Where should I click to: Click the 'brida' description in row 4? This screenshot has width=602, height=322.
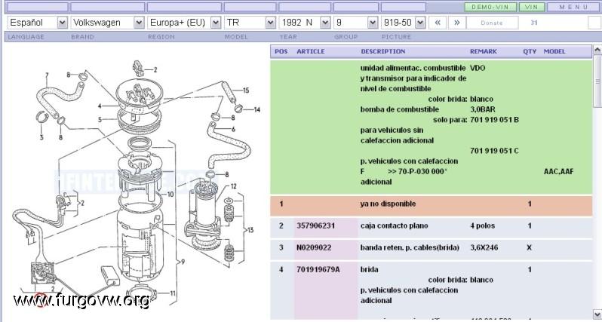[x=370, y=269]
